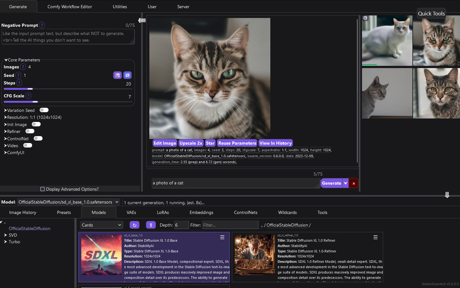Image resolution: width=460 pixels, height=288 pixels.
Task: Click the Upscale 2x button
Action: click(191, 143)
